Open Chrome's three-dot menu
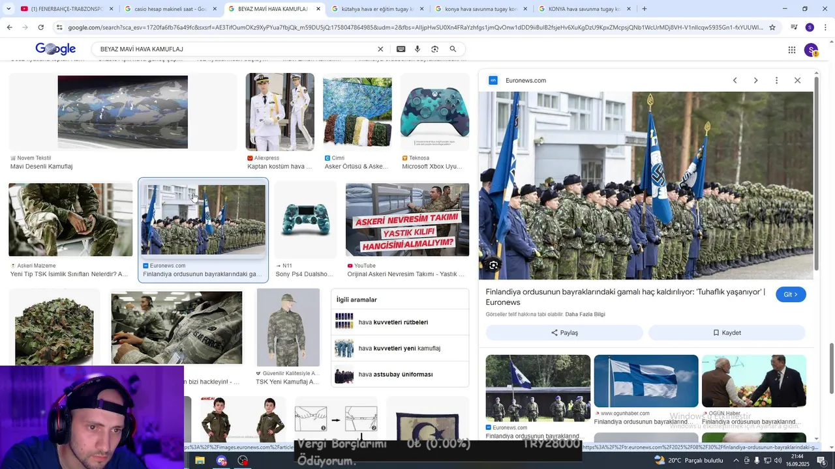This screenshot has height=469, width=835. pos(825,27)
